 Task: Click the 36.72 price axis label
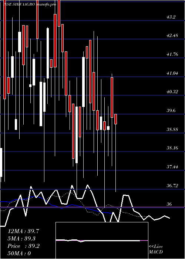click(172, 185)
